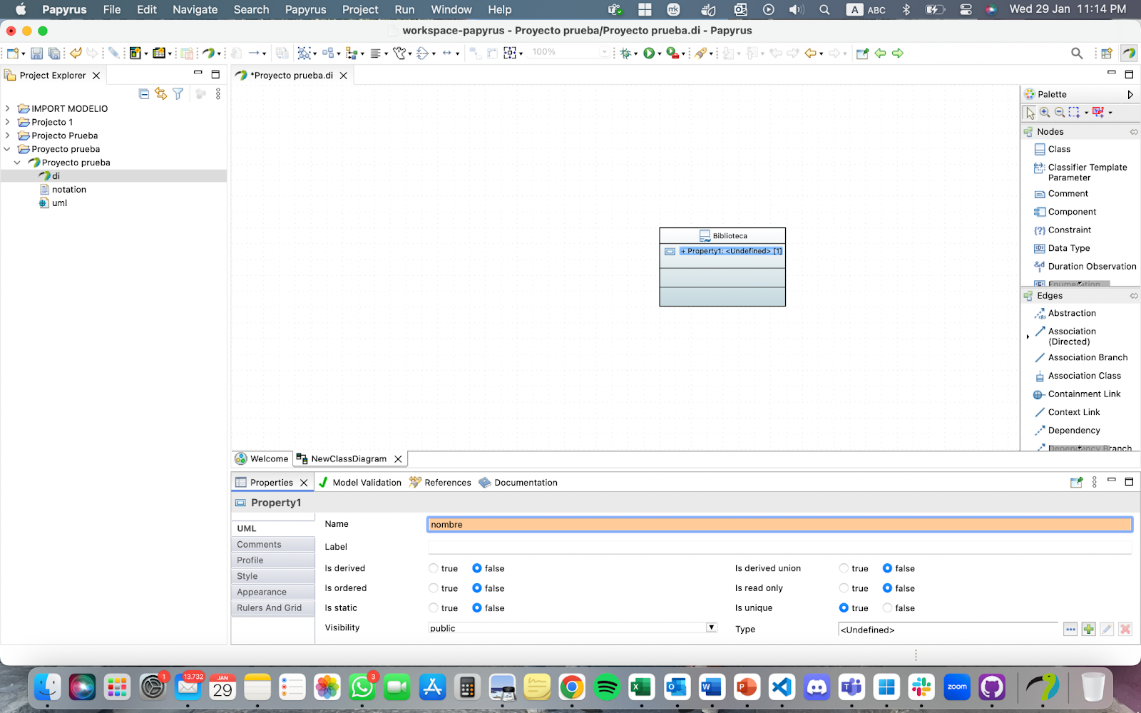Click the Zoom In icon in the Palette

tap(1045, 113)
